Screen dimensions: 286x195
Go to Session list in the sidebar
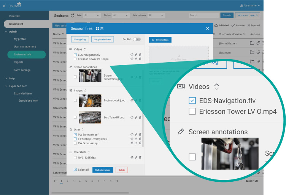pyautogui.click(x=26, y=24)
